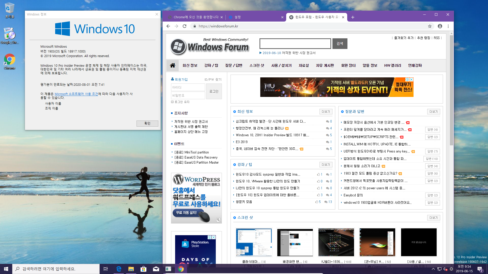Click the RSS link at top
The width and height of the screenshot is (488, 274).
(x=437, y=38)
